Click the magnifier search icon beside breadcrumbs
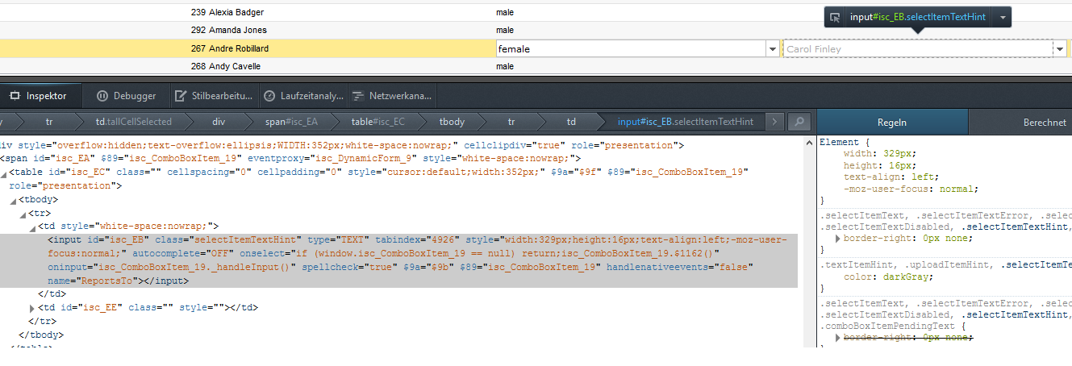The image size is (1072, 366). coord(799,122)
